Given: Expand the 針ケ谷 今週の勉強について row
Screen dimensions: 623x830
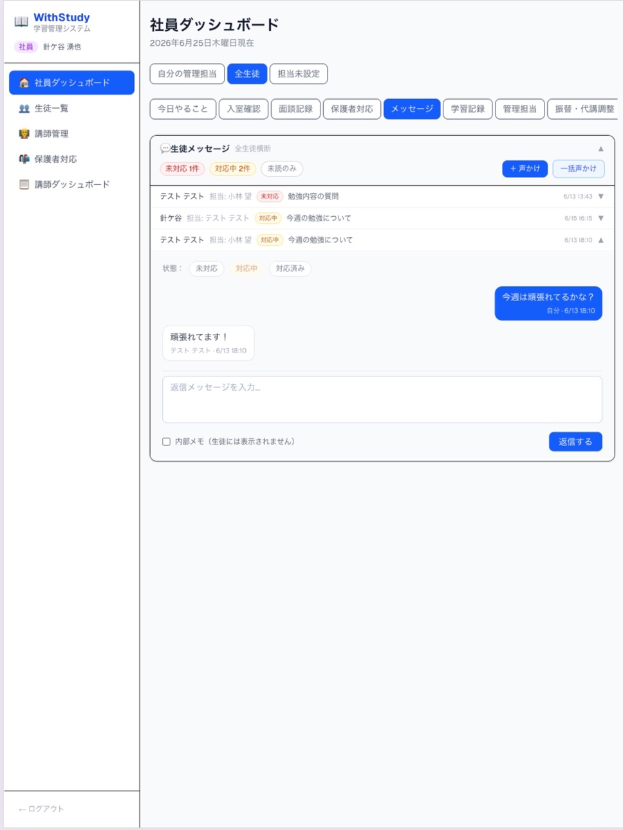Looking at the screenshot, I should [x=382, y=219].
